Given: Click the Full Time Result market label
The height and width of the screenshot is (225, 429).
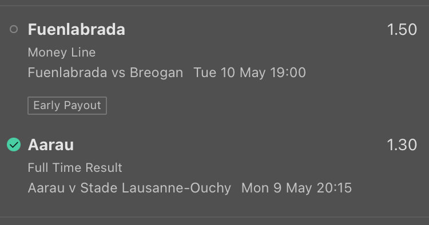Looking at the screenshot, I should tap(75, 167).
